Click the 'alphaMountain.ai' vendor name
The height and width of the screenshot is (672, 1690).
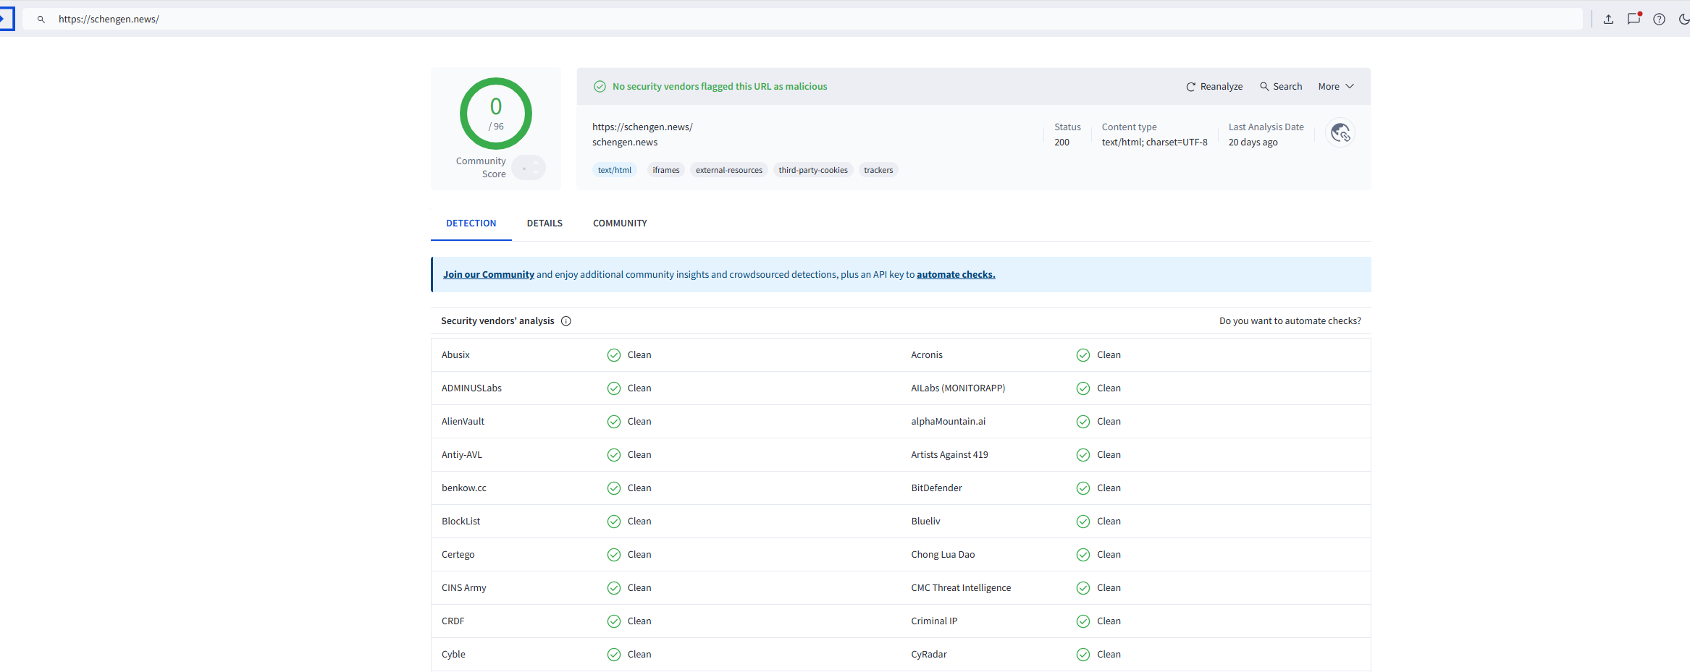click(x=948, y=422)
